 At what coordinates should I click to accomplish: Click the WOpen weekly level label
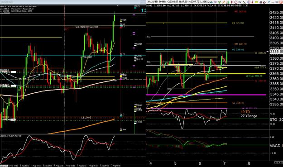(x=138, y=105)
